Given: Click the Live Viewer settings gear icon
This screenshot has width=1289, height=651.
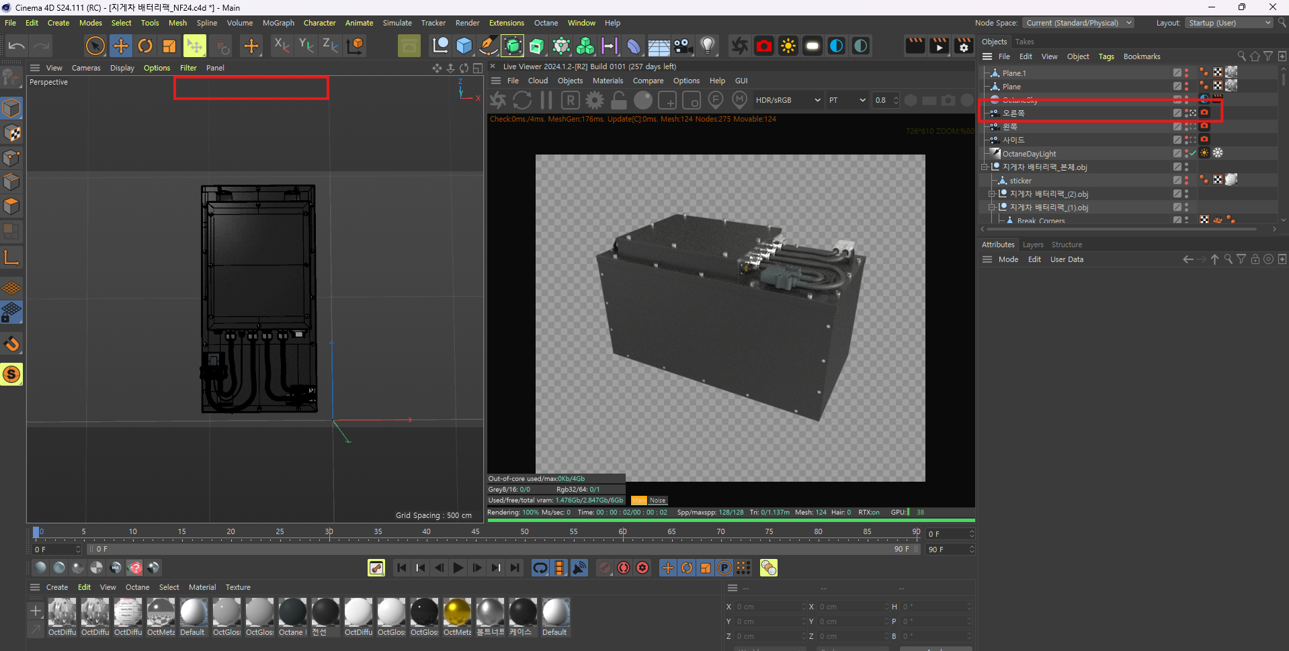Looking at the screenshot, I should (595, 100).
